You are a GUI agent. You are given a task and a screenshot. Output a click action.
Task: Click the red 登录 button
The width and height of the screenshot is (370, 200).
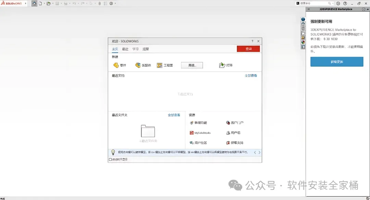[248, 49]
